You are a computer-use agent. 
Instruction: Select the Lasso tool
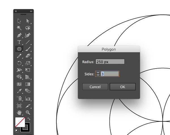point(28,28)
